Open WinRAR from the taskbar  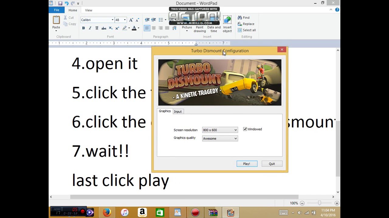pos(213,213)
